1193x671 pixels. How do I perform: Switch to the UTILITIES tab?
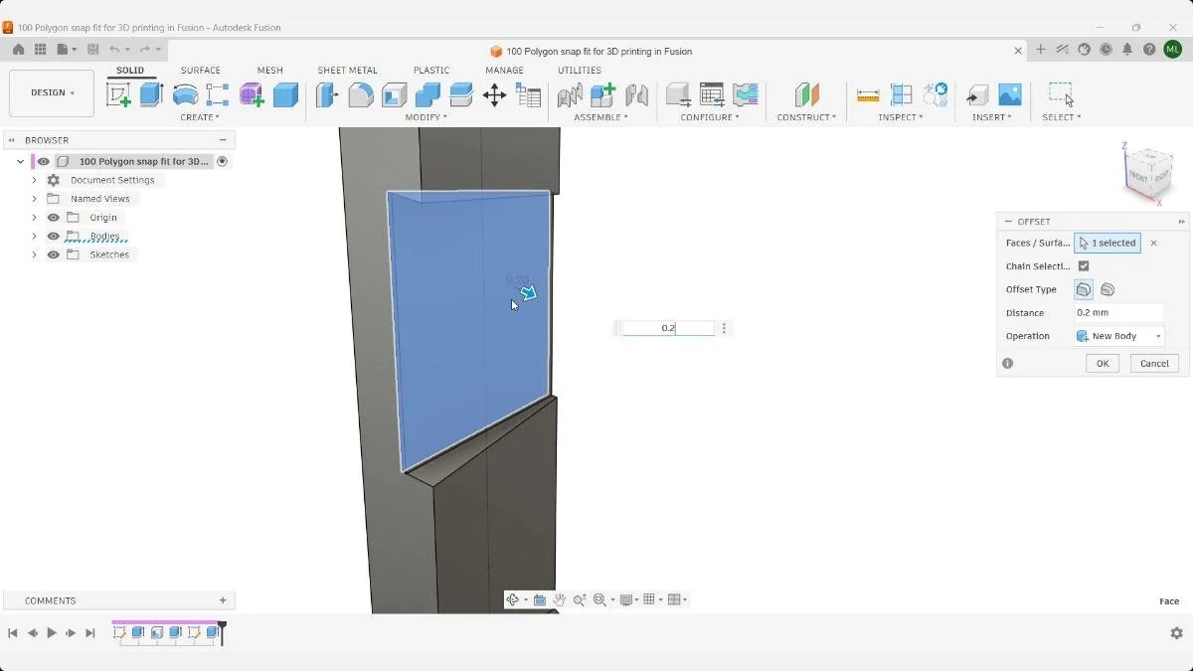tap(580, 71)
